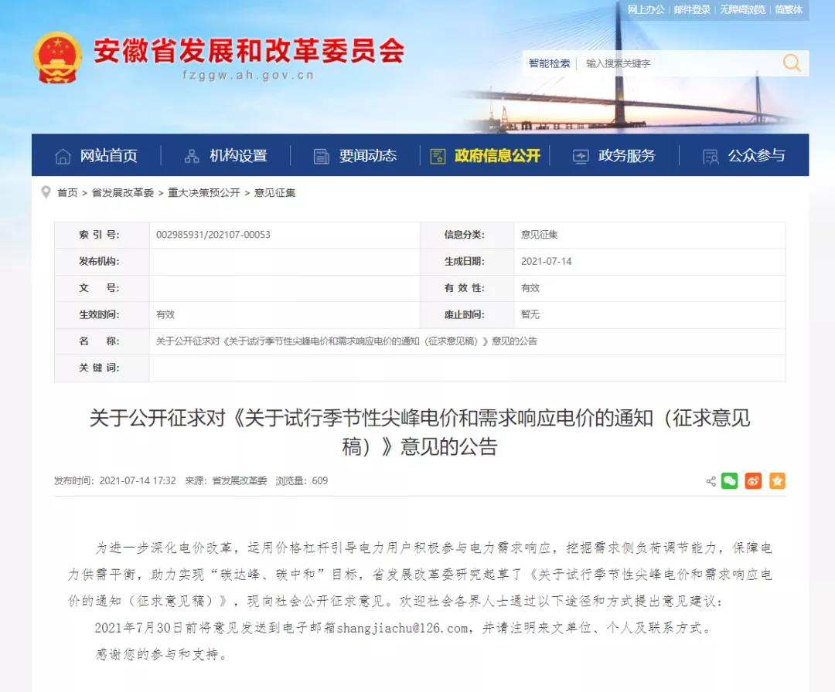Click the home icon beside 网站首页
Screen dimensions: 835x692
coord(63,156)
